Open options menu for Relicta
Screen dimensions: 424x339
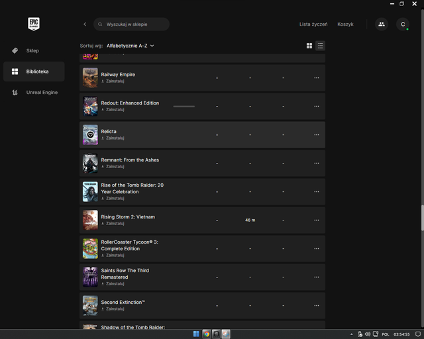[317, 134]
